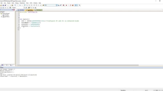Viewport: 163px width, 91px height.
Task: Click the '0 Error(s), 0 Warning(s)' output line
Action: tap(14, 76)
